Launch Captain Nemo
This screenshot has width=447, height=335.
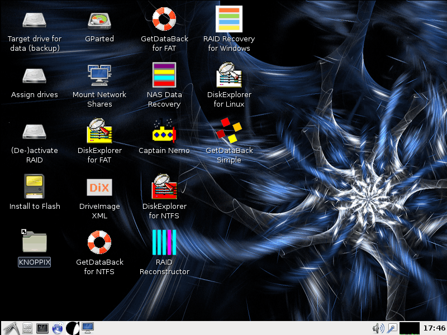(x=164, y=132)
